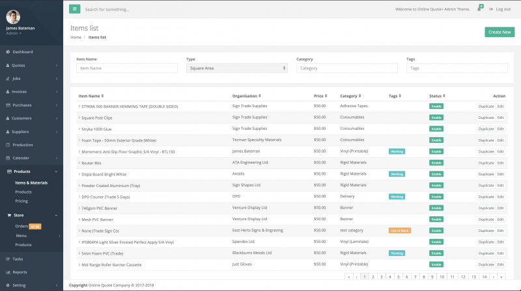The height and width of the screenshot is (291, 521).
Task: Open the Type dropdown showing Square Area
Action: [x=237, y=68]
